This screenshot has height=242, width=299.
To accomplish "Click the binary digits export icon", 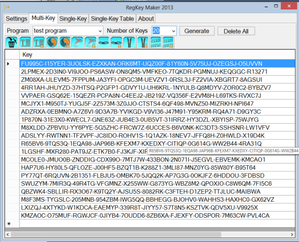I will [156, 42].
